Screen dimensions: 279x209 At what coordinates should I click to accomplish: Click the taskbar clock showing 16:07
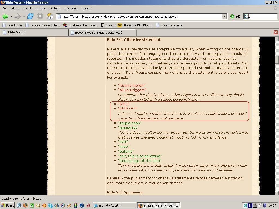pyautogui.click(x=272, y=205)
